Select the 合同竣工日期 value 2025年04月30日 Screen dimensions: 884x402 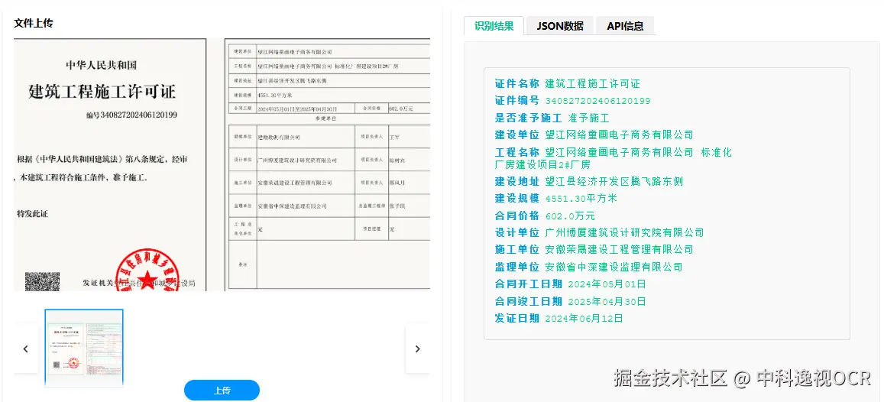coord(607,301)
